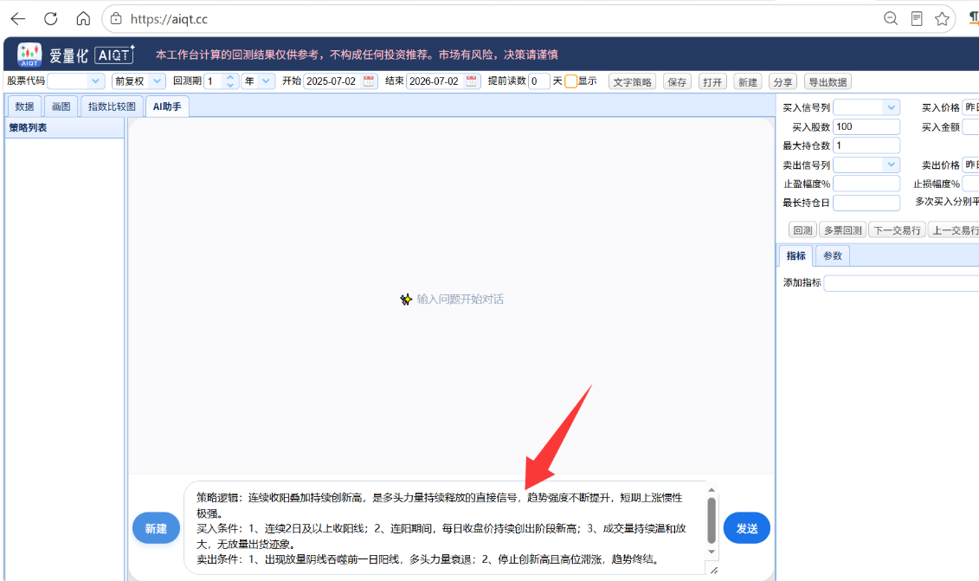
Task: Click the AIQT logo icon
Action: coord(29,55)
